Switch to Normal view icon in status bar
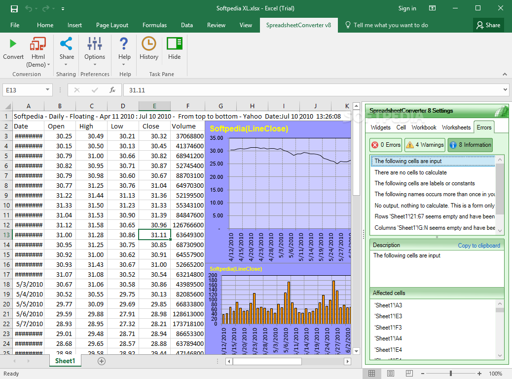 pos(371,374)
